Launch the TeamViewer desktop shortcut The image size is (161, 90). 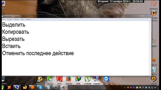tap(106, 80)
